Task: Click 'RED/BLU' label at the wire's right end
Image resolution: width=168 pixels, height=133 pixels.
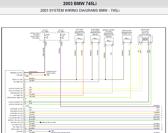Action: pos(157,106)
